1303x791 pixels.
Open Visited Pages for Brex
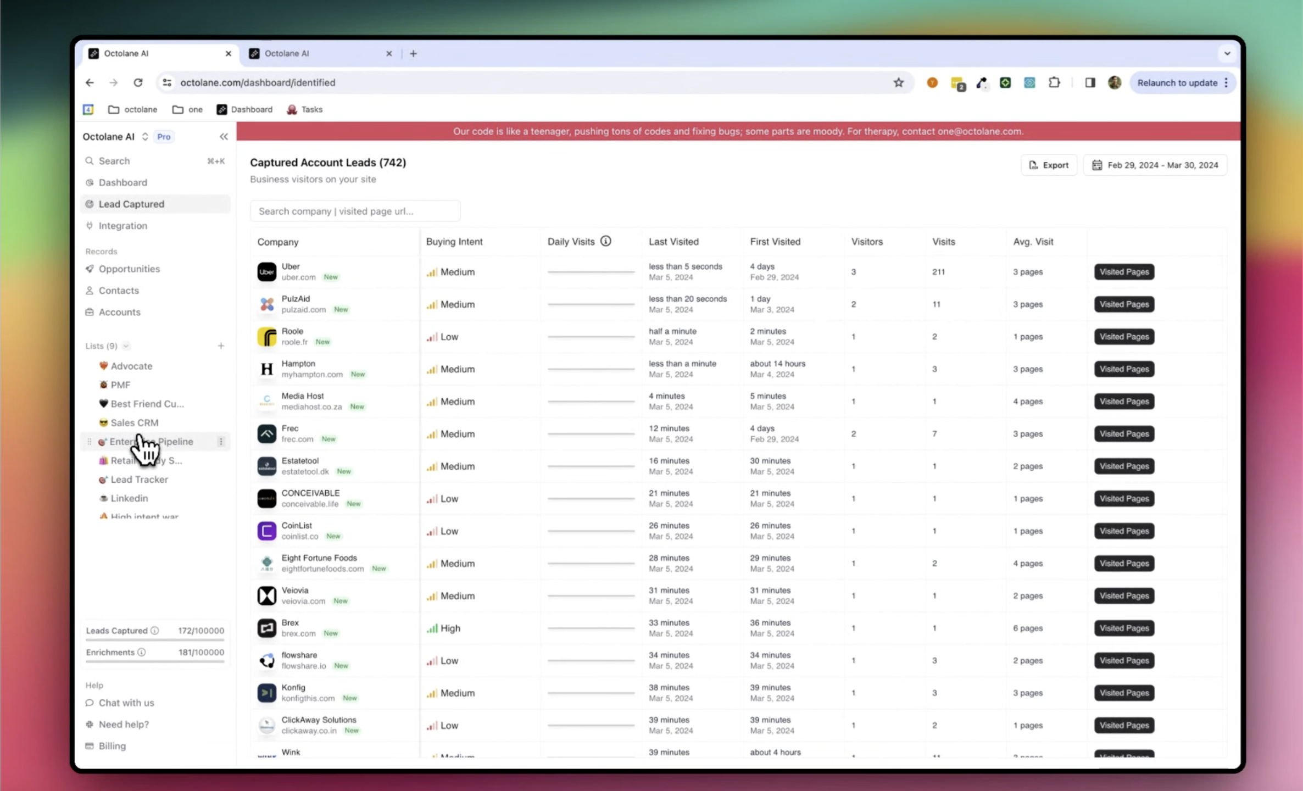[x=1124, y=628]
